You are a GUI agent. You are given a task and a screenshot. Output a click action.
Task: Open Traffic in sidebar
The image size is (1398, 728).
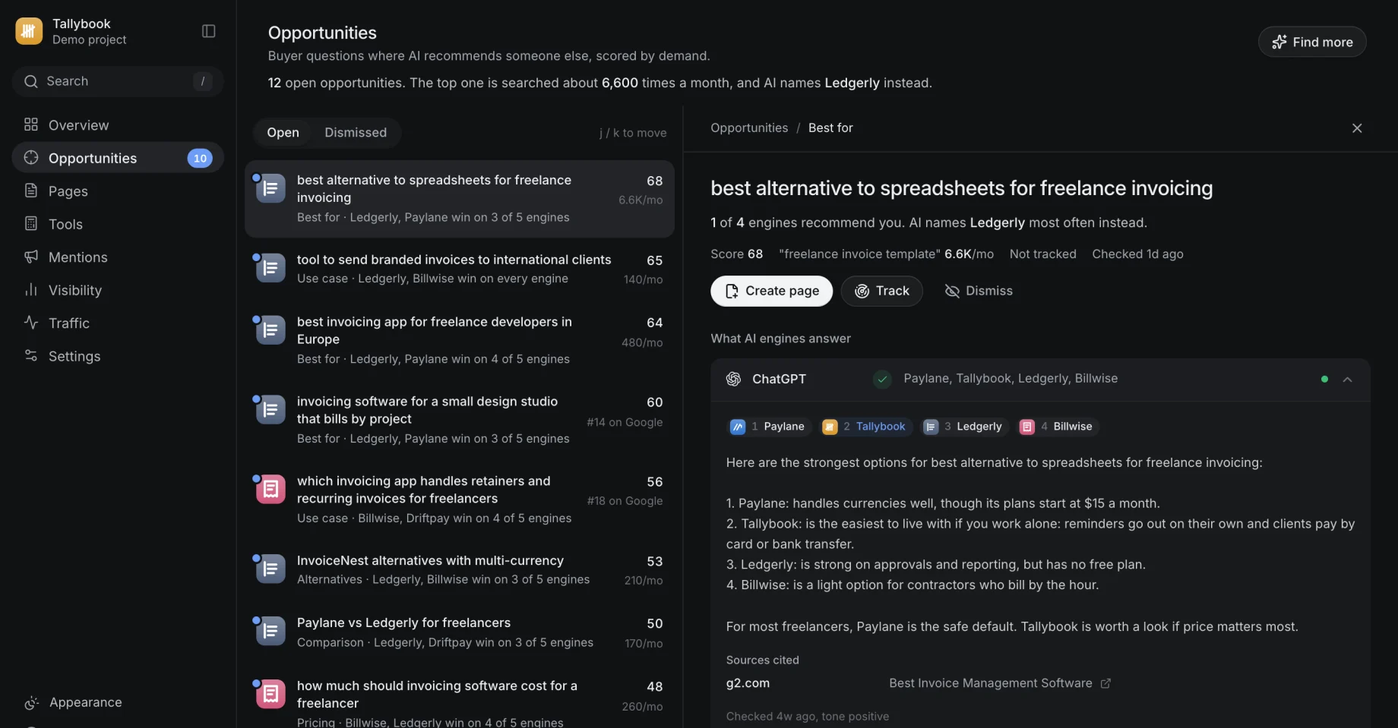click(118, 323)
